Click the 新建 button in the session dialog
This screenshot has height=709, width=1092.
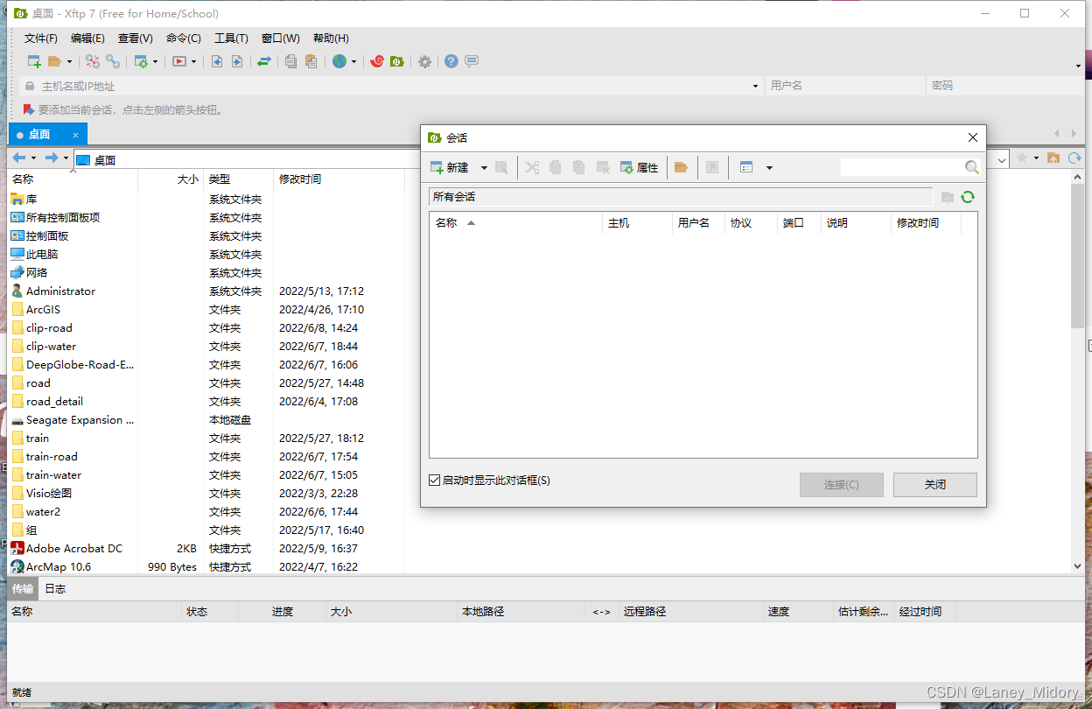click(450, 167)
